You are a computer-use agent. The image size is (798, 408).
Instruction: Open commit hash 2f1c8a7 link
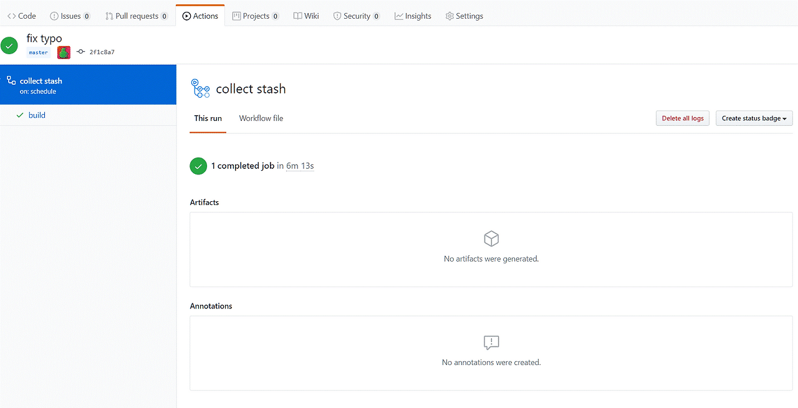pos(102,52)
